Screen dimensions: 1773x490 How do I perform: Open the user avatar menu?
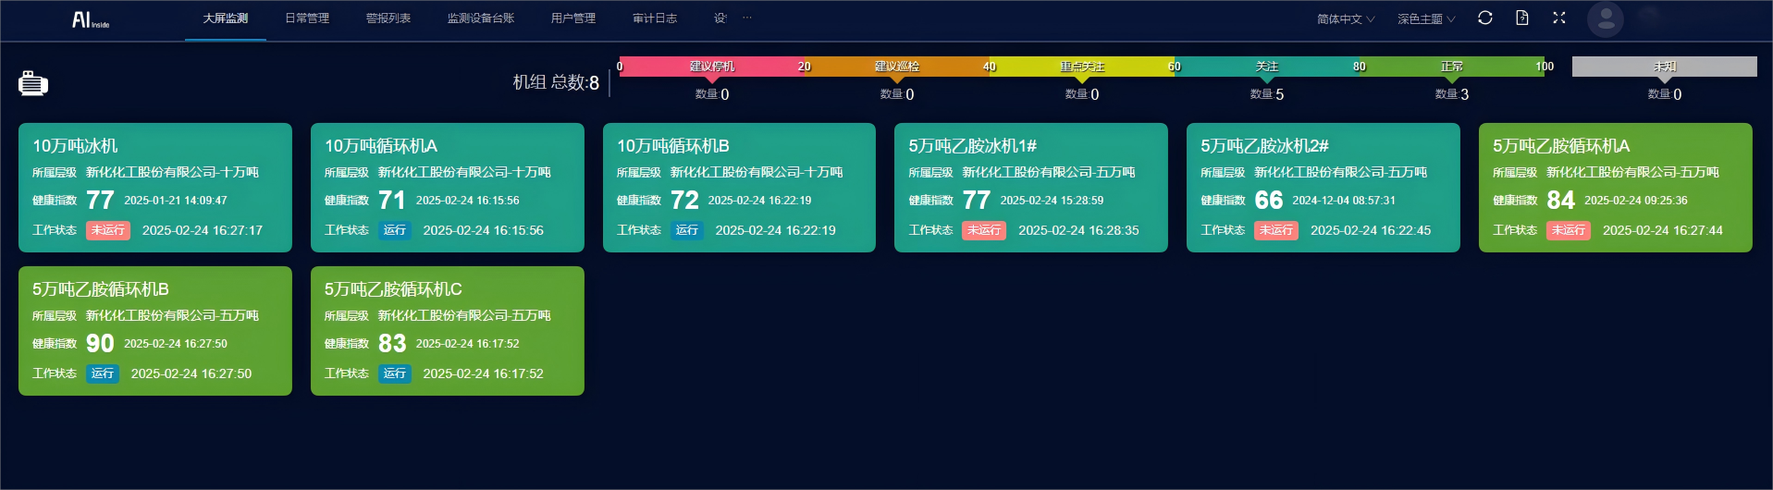pyautogui.click(x=1606, y=18)
